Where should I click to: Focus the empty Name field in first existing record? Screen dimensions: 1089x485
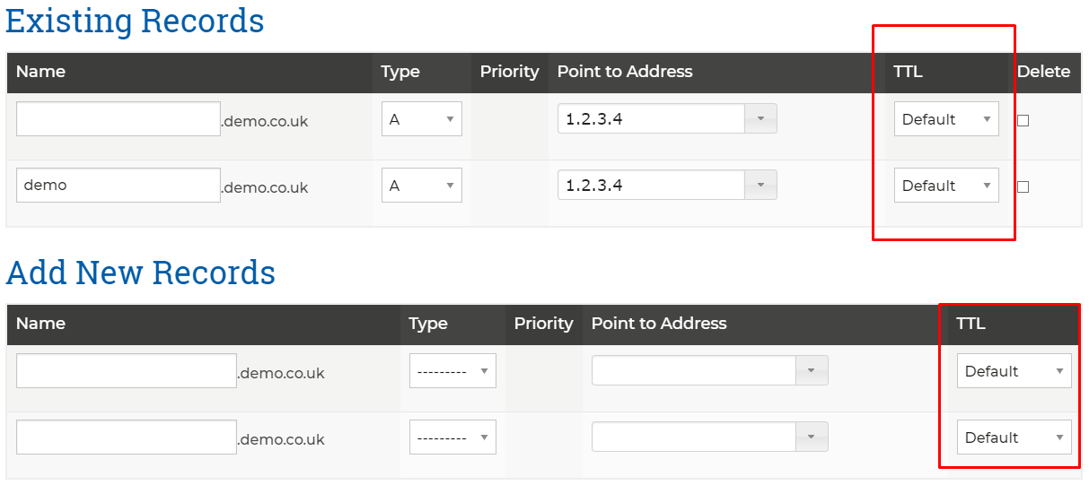119,119
